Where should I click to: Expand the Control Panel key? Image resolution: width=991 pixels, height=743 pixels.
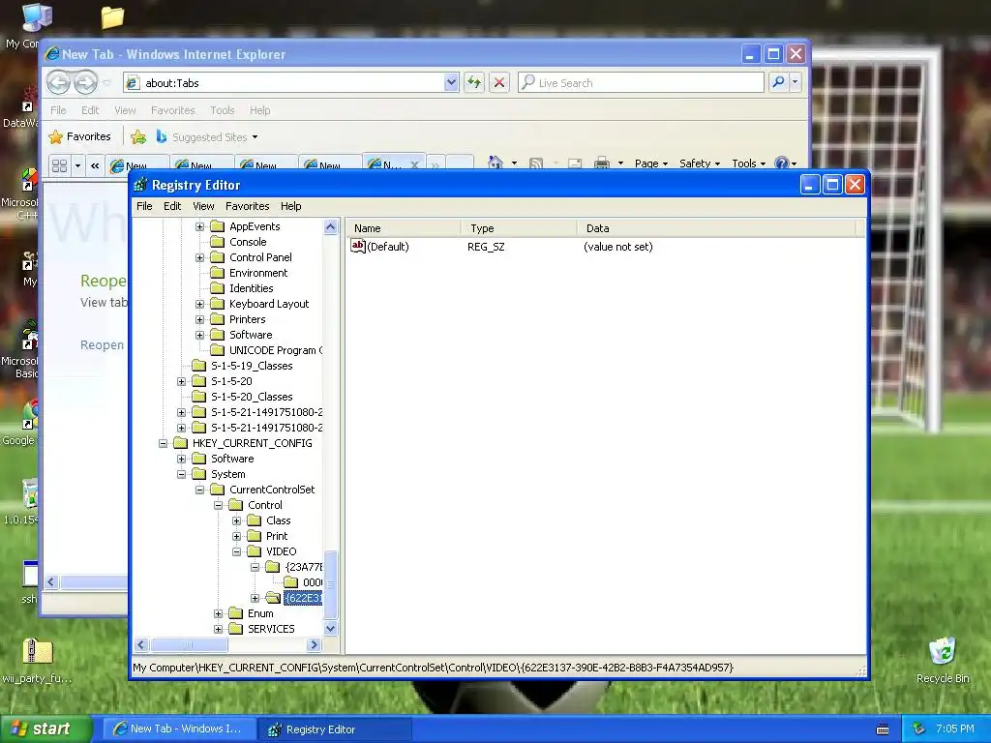199,257
